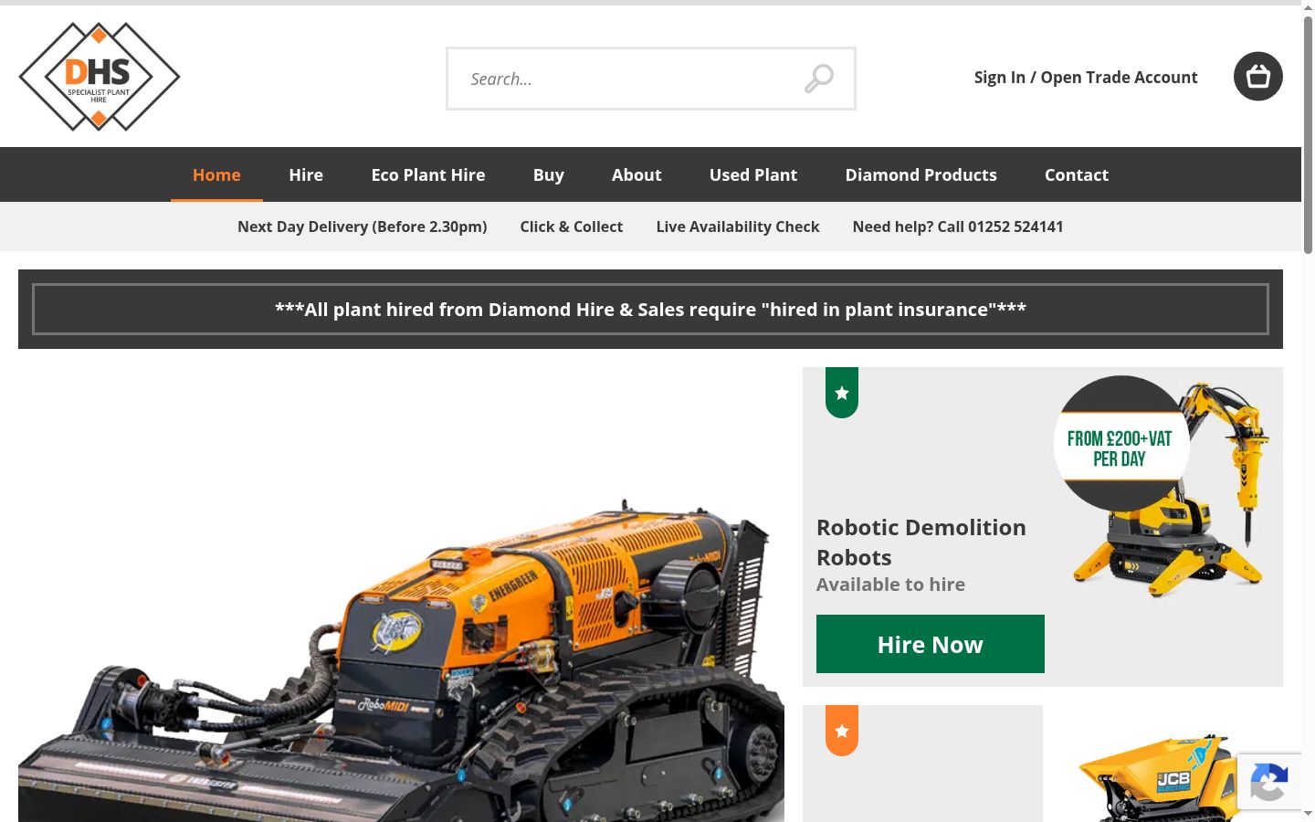This screenshot has width=1315, height=822.
Task: Open Sign In / Open Trade Account
Action: pyautogui.click(x=1086, y=78)
